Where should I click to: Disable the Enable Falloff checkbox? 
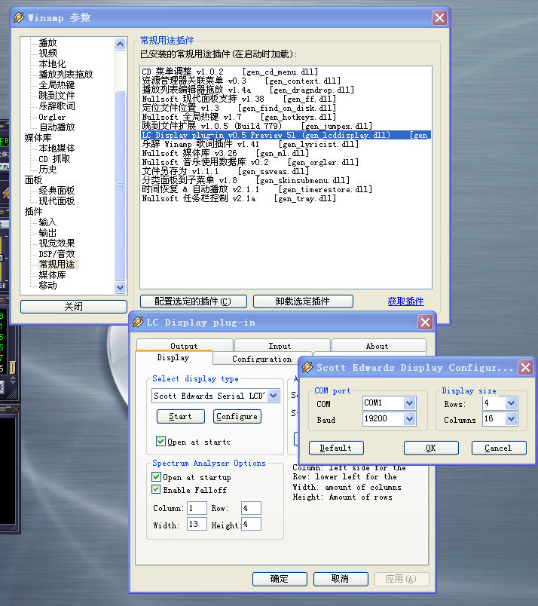pos(156,489)
